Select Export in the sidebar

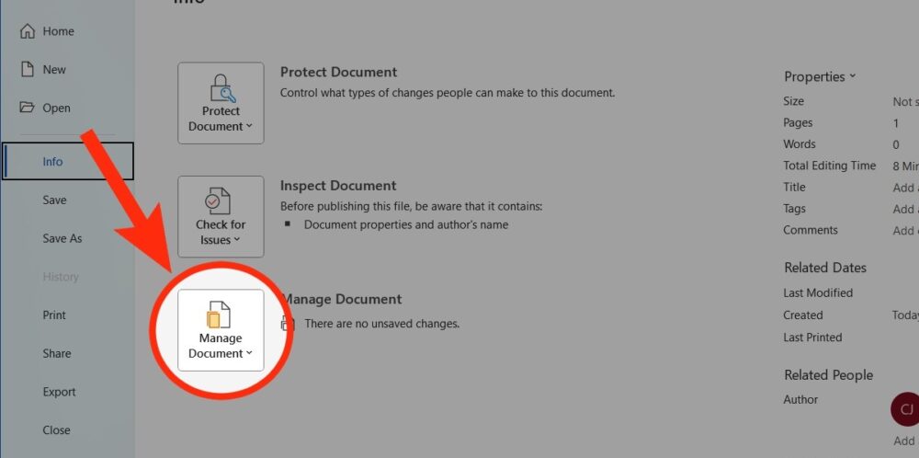pyautogui.click(x=59, y=392)
